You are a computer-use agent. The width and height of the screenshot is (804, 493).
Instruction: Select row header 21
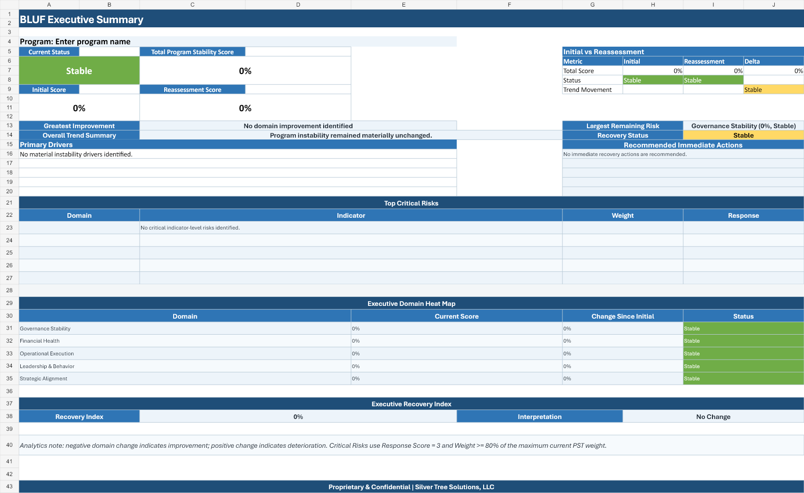tap(9, 203)
